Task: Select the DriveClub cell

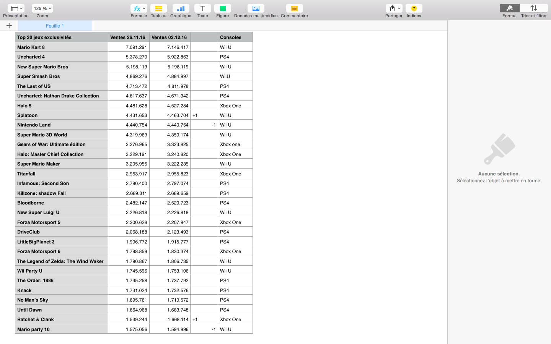Action: click(62, 232)
